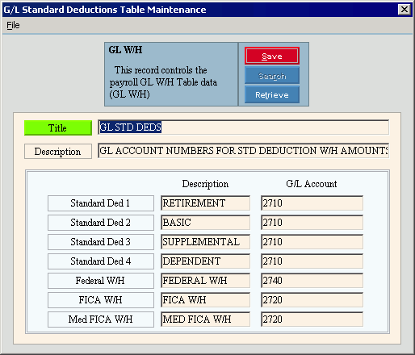Click the SUPPLEMENTAL description field
This screenshot has width=415, height=355.
pyautogui.click(x=206, y=242)
